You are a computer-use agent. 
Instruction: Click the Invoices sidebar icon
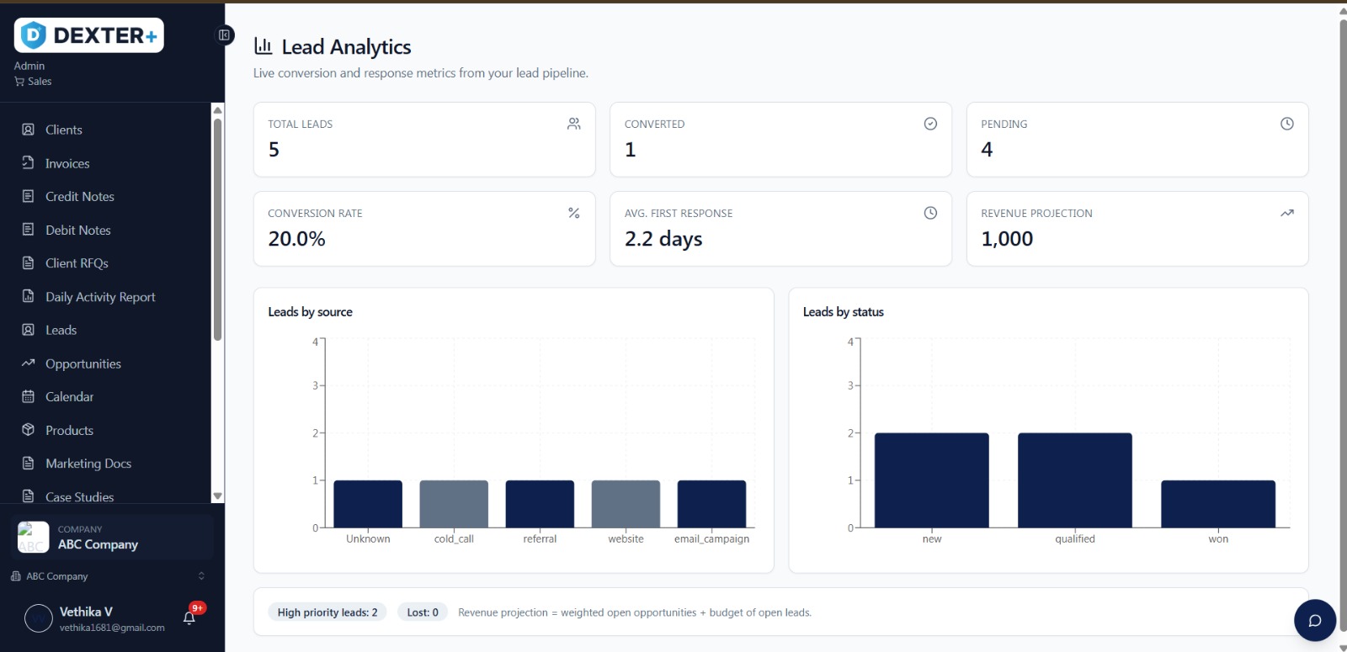pos(28,162)
